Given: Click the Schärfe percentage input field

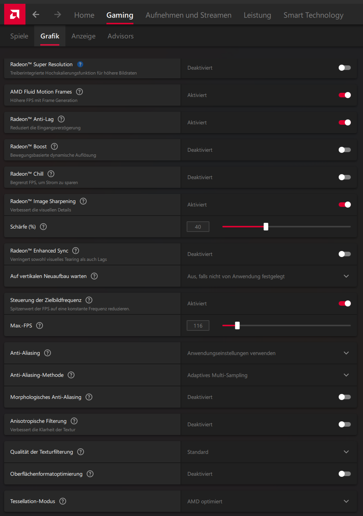Looking at the screenshot, I should click(x=198, y=227).
